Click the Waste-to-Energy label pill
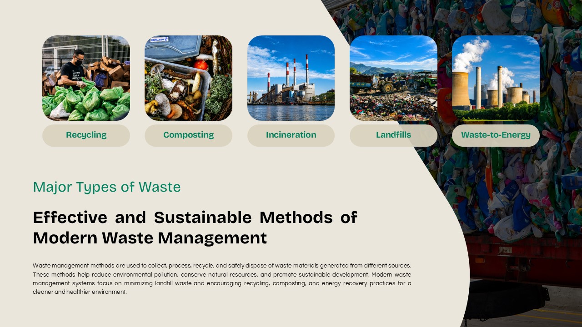 [x=496, y=135]
